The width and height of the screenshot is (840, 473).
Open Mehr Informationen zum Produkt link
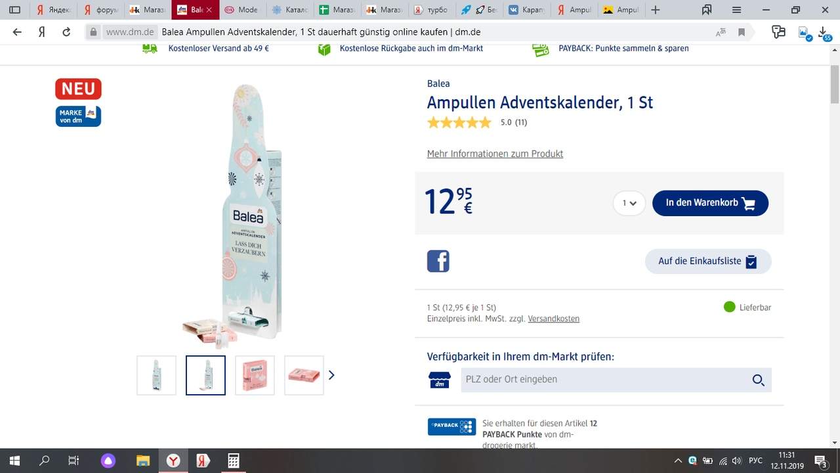point(495,154)
